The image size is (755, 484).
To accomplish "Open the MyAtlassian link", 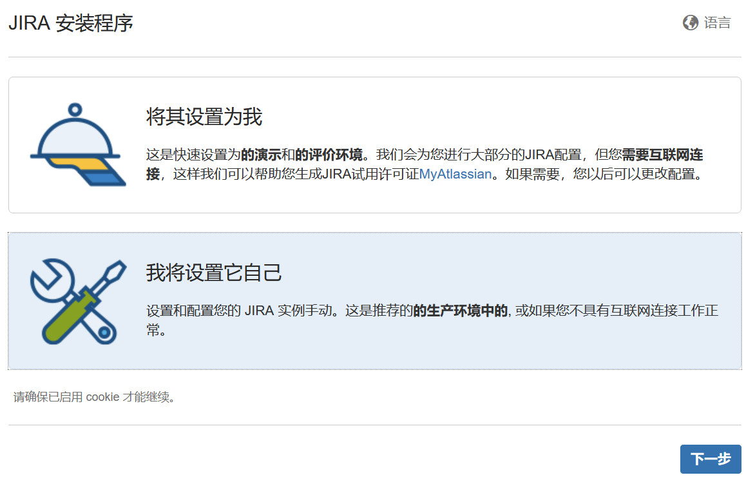I will [x=455, y=174].
